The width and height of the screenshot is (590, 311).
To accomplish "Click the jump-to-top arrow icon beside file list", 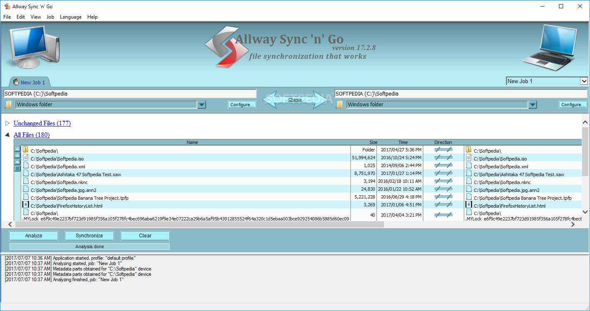I will 17,149.
